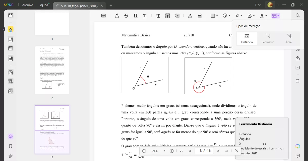Switch measurement type to Perímetro
The width and height of the screenshot is (308, 161).
coord(268,38)
